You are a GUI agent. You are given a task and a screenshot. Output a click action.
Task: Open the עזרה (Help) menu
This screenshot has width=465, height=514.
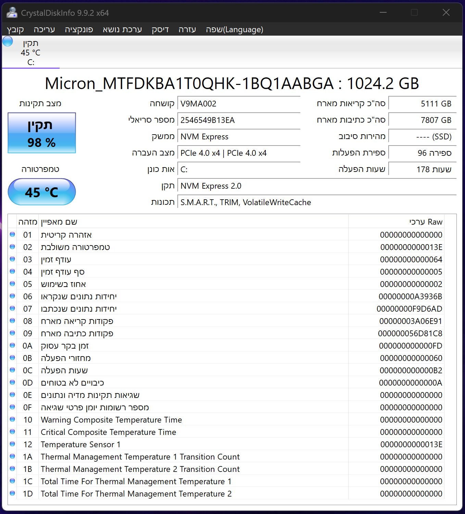click(x=187, y=29)
